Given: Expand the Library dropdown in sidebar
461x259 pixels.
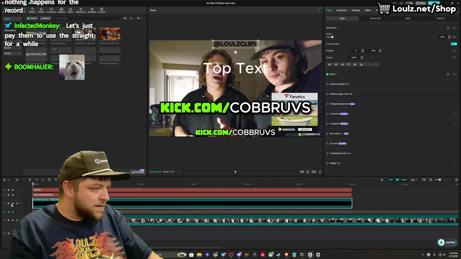Looking at the screenshot, I should [12, 53].
